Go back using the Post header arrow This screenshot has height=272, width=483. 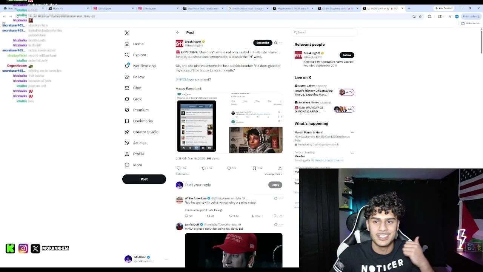(x=178, y=32)
